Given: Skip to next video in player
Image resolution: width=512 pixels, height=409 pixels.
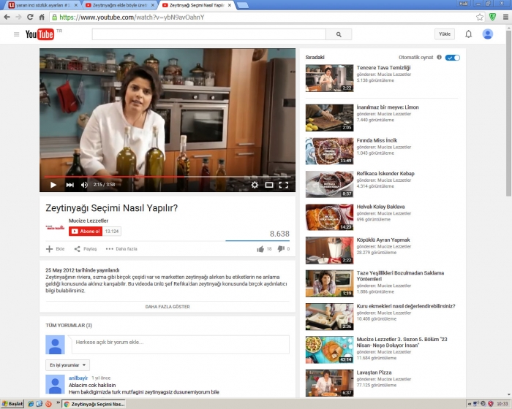Looking at the screenshot, I should pos(70,185).
